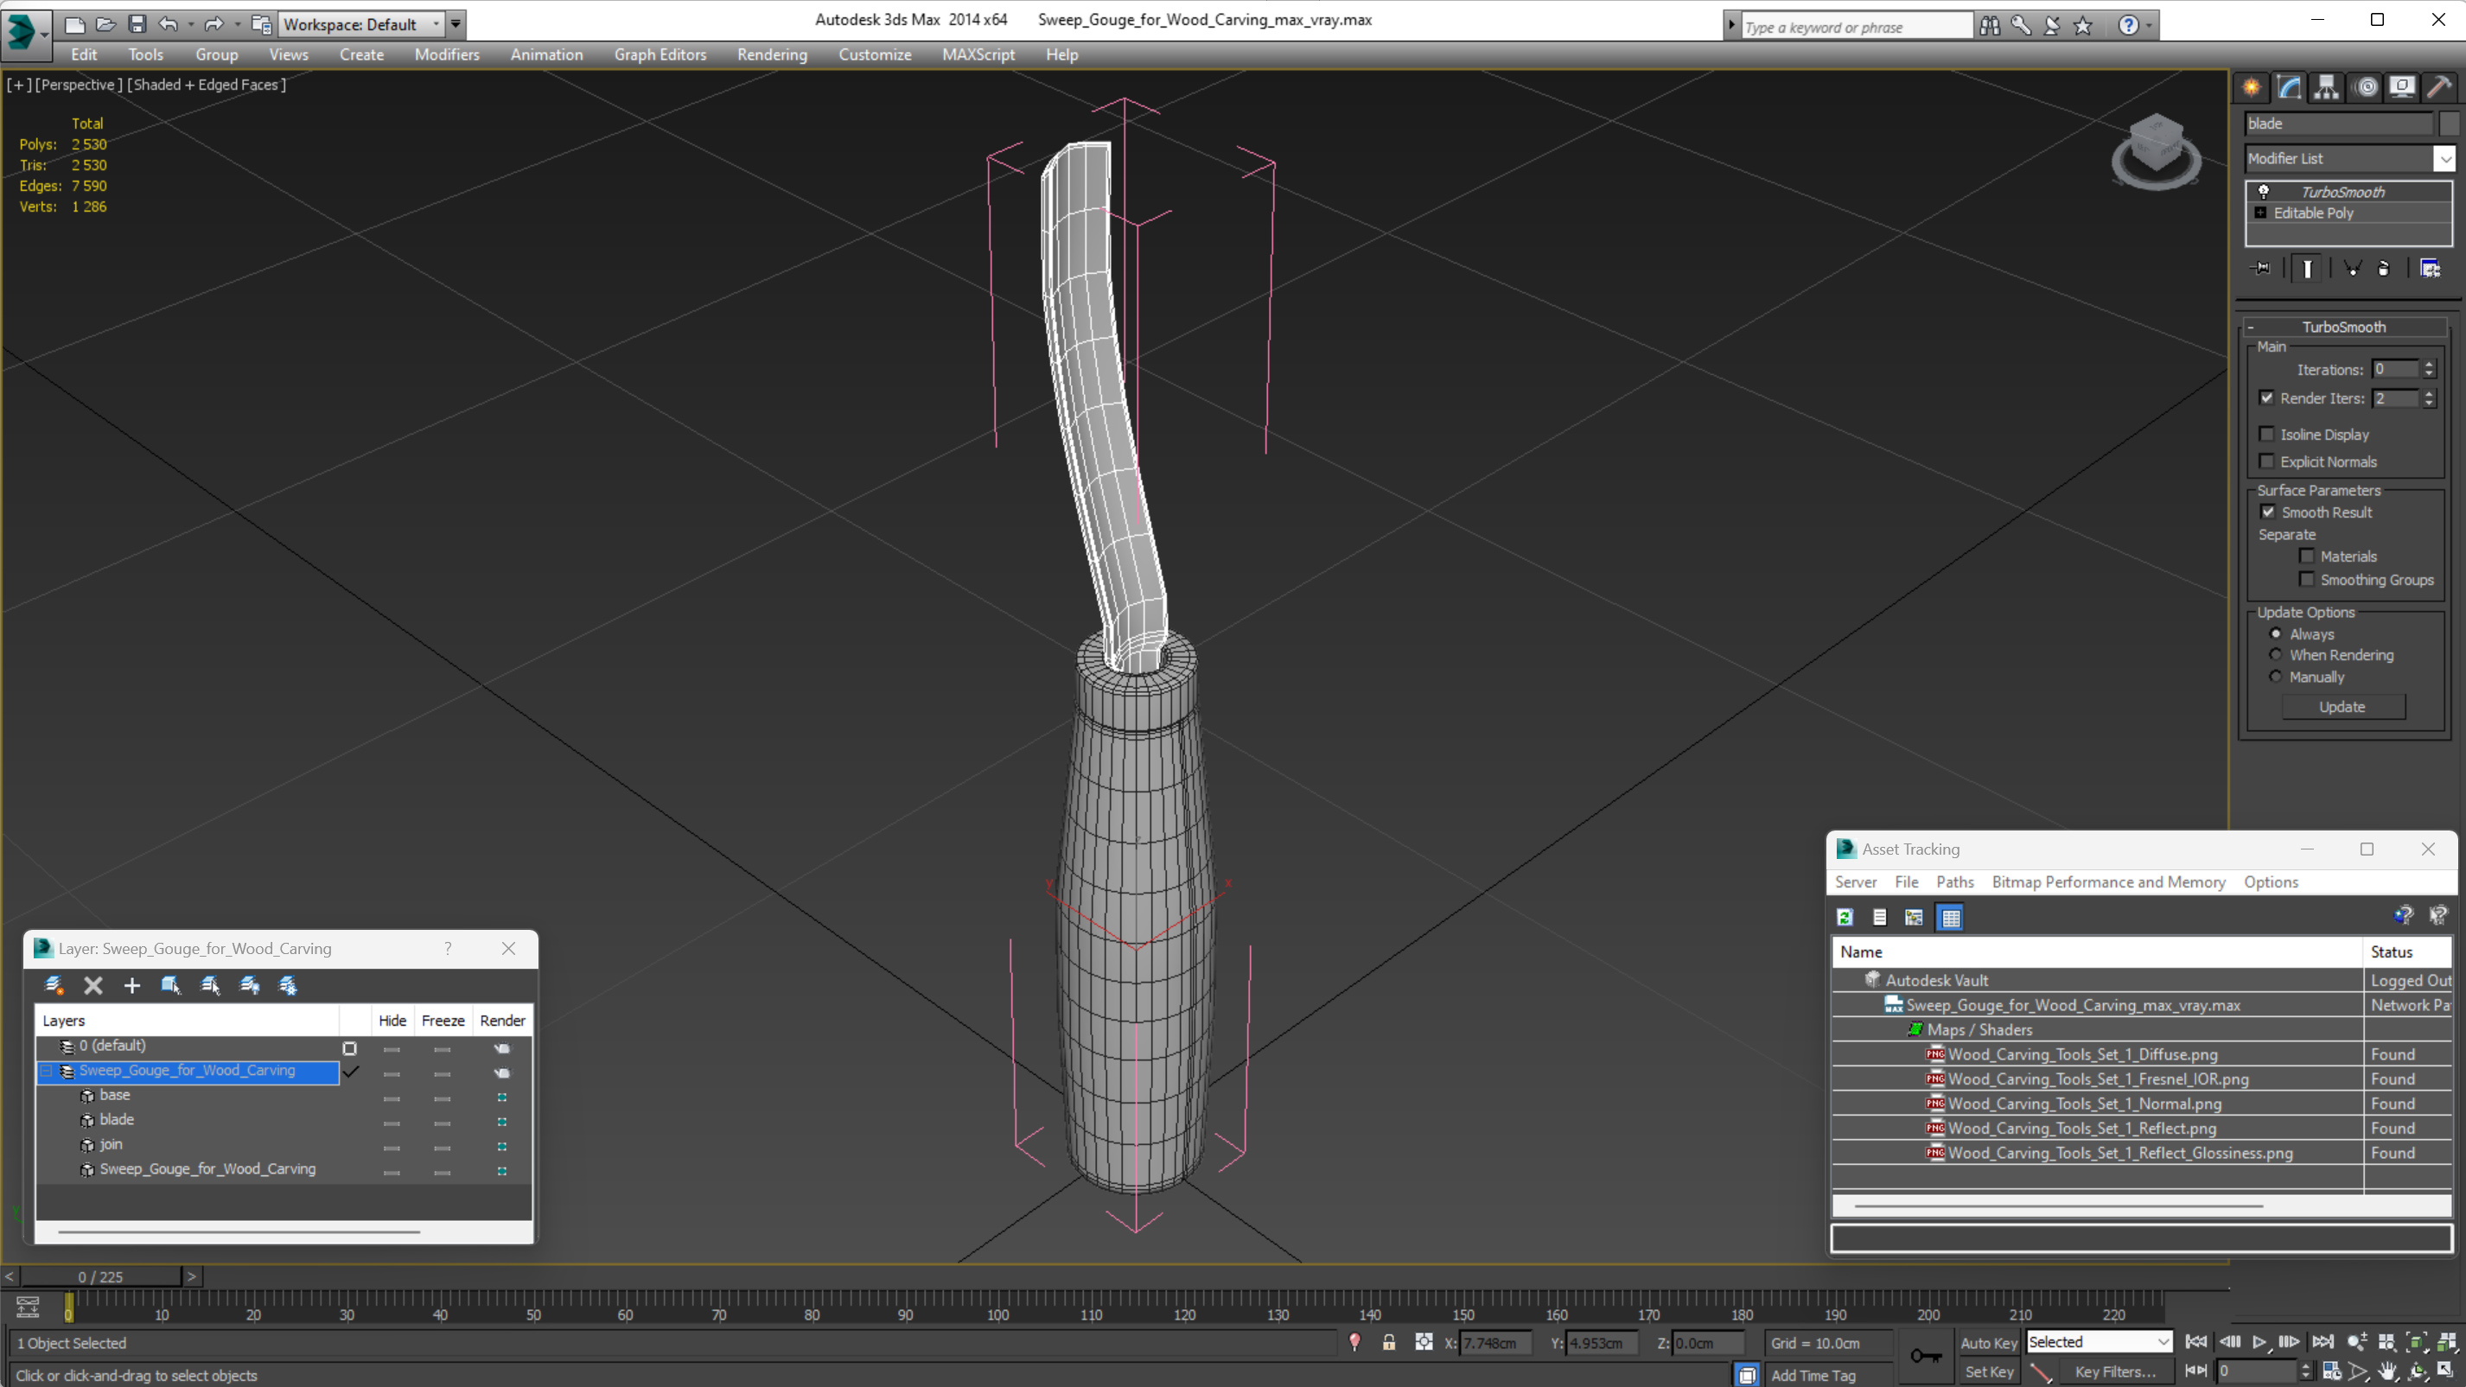Click Selection Lock toggle padlock icon
Screen dimensions: 2466x1387
pos(1388,1343)
